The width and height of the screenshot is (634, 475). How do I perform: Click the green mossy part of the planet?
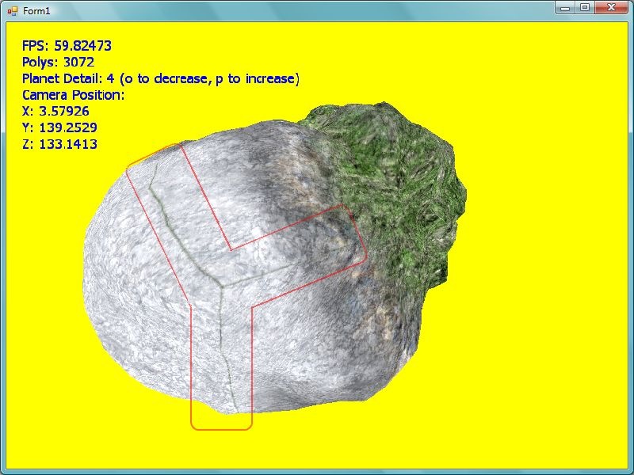point(396,182)
